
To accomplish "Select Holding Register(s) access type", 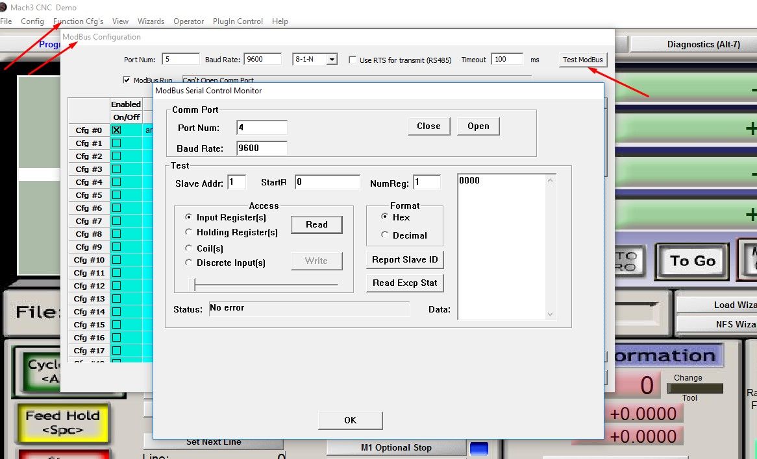I will [188, 232].
